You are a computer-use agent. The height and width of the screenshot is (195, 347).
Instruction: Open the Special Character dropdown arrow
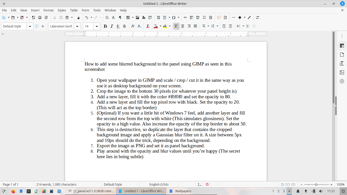pos(178,18)
